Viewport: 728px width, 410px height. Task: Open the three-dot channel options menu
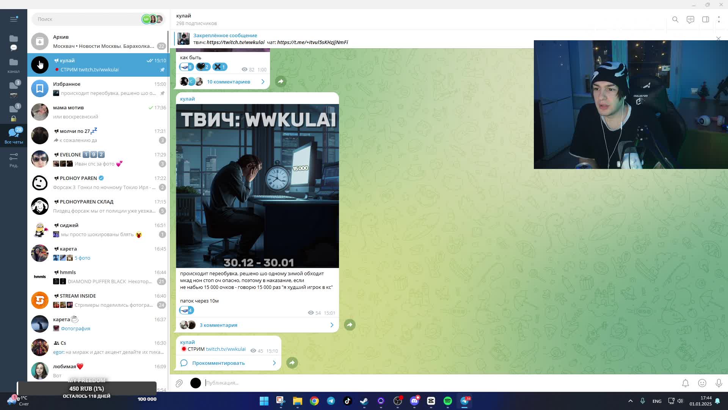(719, 19)
